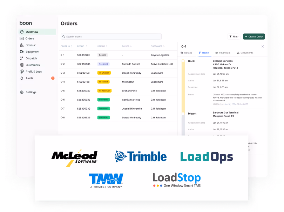Click the Drivers people icon
Image resolution: width=284 pixels, height=212 pixels.
pyautogui.click(x=22, y=45)
